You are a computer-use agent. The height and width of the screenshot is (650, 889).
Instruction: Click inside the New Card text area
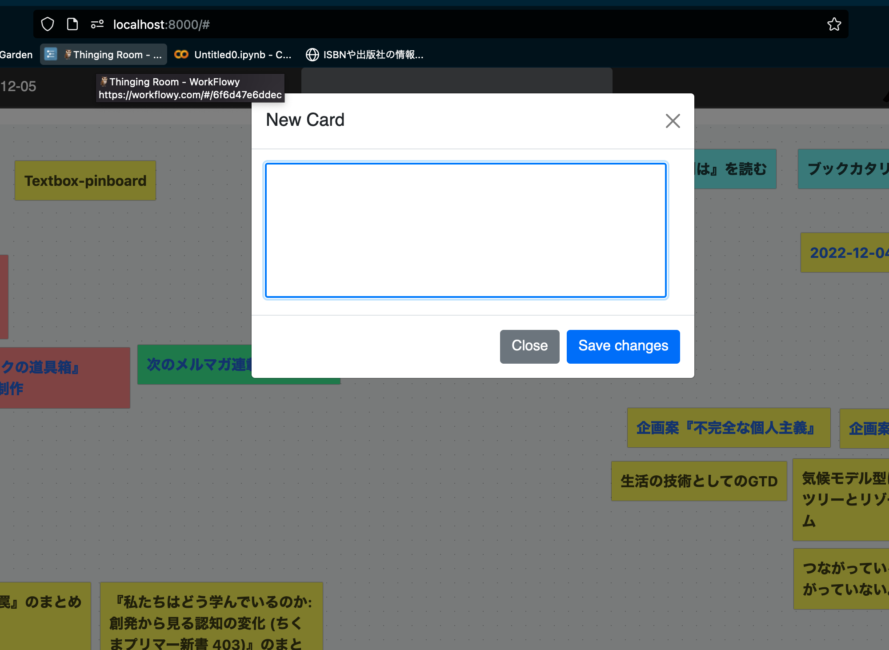(465, 230)
